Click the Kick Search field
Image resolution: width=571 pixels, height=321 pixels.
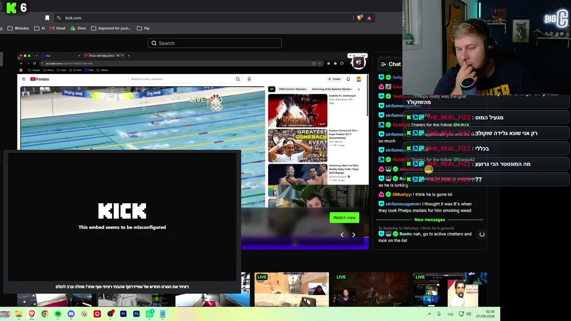(x=215, y=43)
